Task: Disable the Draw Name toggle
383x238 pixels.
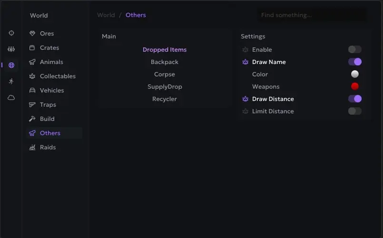Action: click(x=354, y=62)
